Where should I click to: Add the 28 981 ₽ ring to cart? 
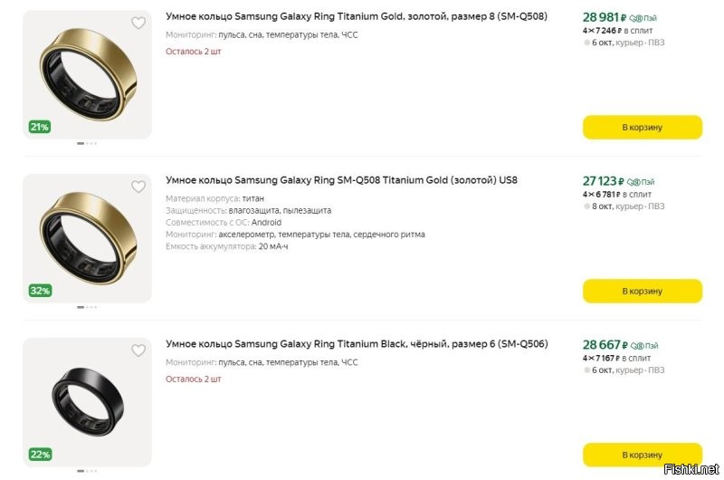click(x=642, y=128)
